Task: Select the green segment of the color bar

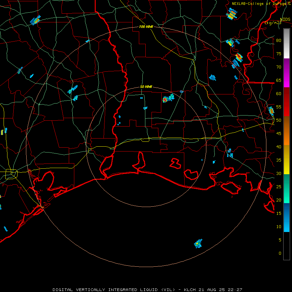Action: tap(286, 189)
